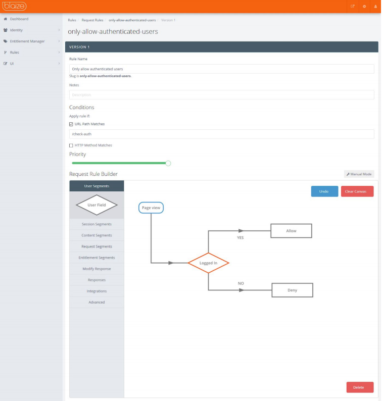
Task: Enable HTTP Method Matches checkbox
Action: (x=71, y=145)
